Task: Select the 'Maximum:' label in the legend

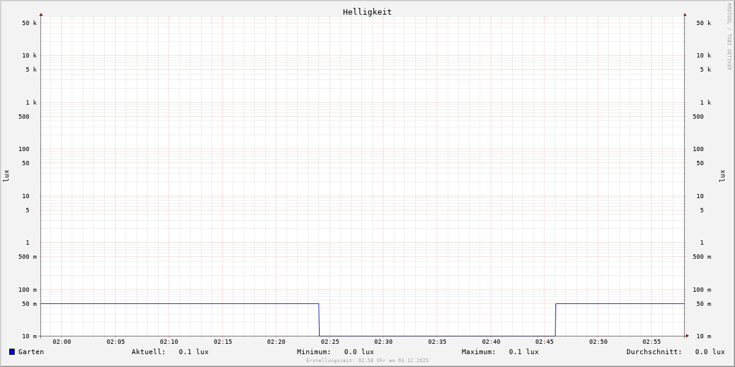Action: (x=479, y=352)
